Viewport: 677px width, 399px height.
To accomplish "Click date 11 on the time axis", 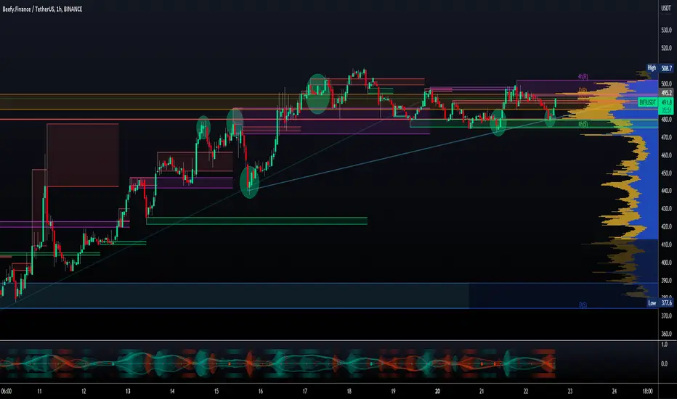I will click(39, 391).
